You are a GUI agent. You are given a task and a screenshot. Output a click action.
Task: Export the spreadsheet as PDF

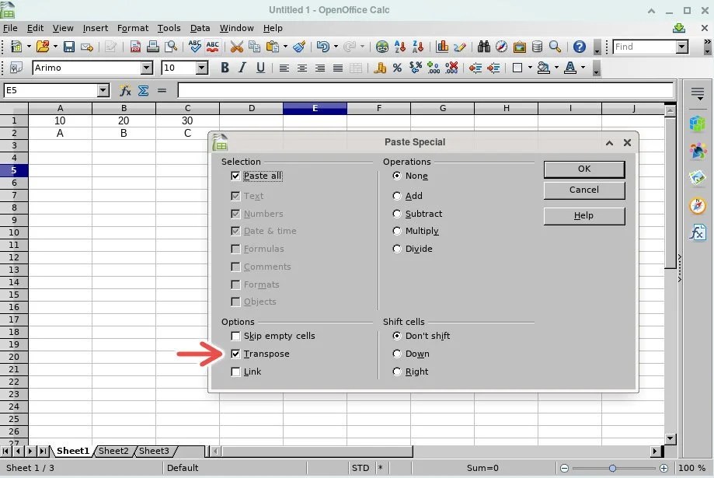pyautogui.click(x=136, y=47)
